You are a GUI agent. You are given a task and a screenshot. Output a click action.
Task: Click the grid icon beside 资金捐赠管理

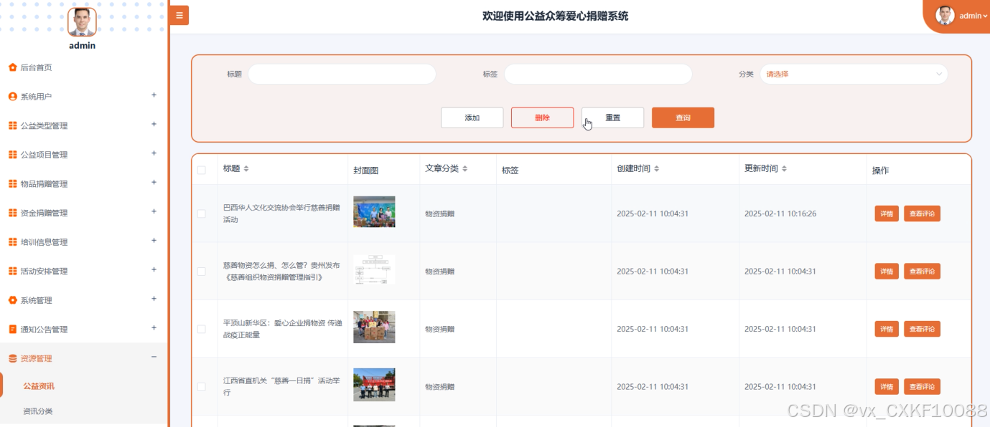coord(12,213)
